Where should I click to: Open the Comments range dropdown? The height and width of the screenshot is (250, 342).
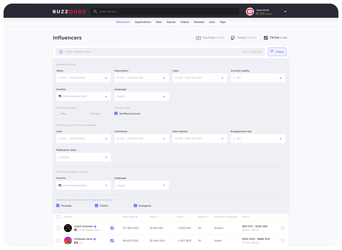(x=142, y=139)
